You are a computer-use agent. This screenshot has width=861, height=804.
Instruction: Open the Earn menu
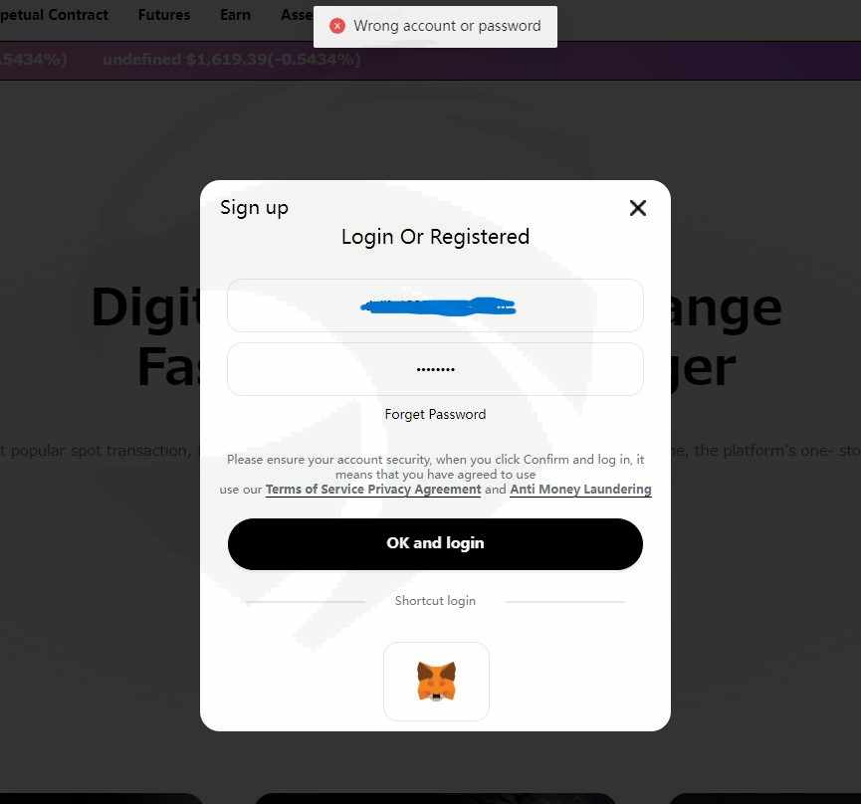tap(235, 15)
